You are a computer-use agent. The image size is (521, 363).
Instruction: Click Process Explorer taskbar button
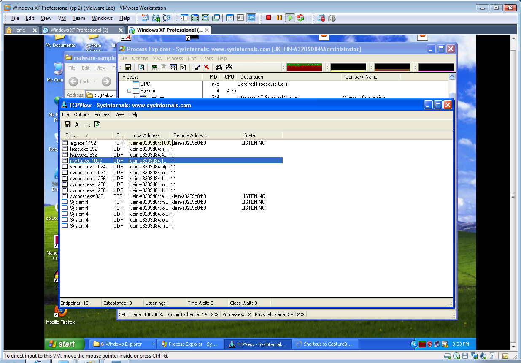189,344
